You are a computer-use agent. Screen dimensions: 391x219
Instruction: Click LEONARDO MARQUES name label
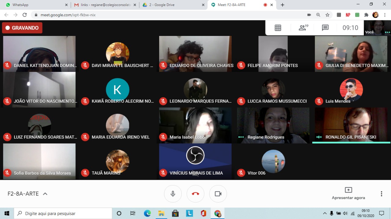click(200, 101)
